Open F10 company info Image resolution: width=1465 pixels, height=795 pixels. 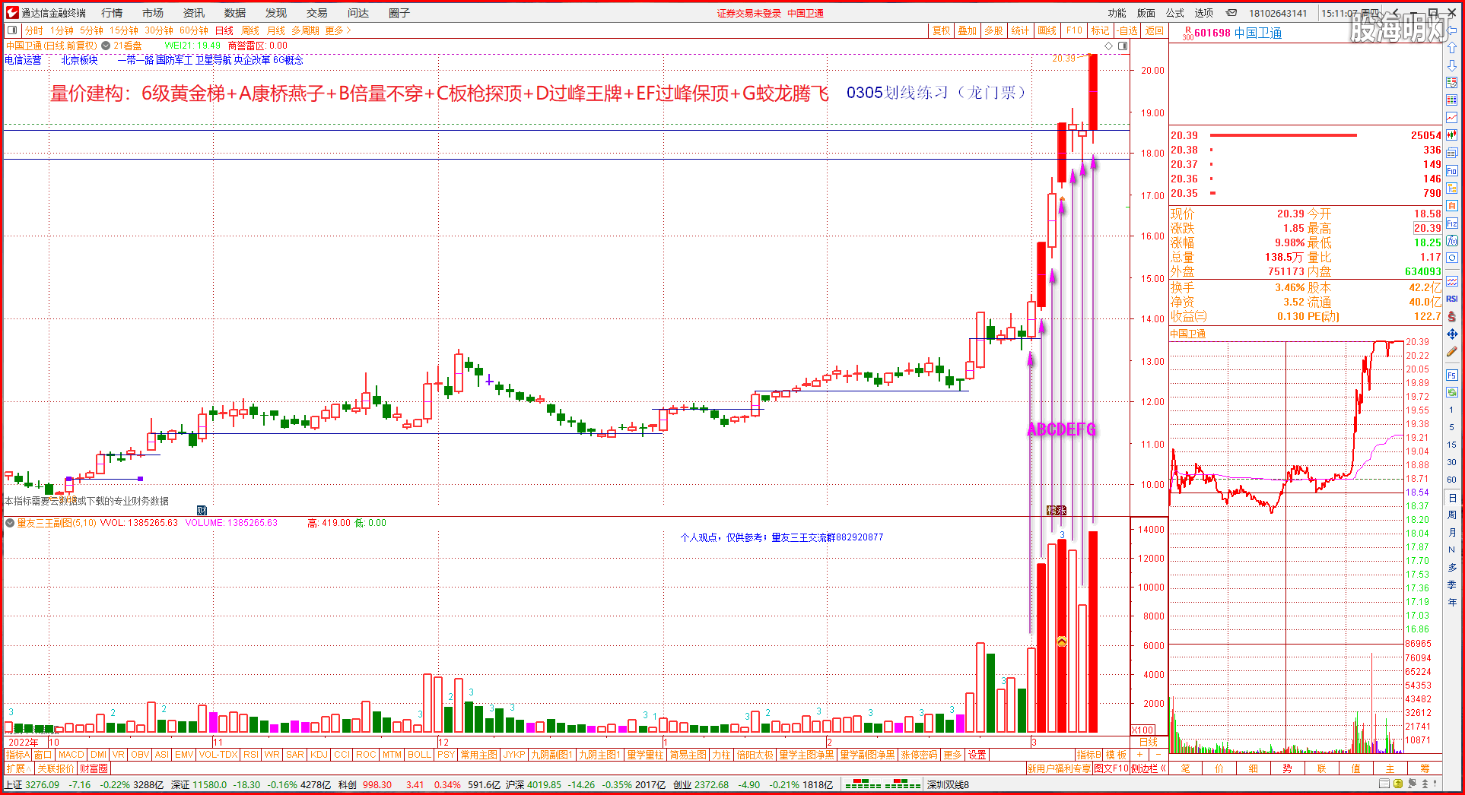click(1074, 30)
